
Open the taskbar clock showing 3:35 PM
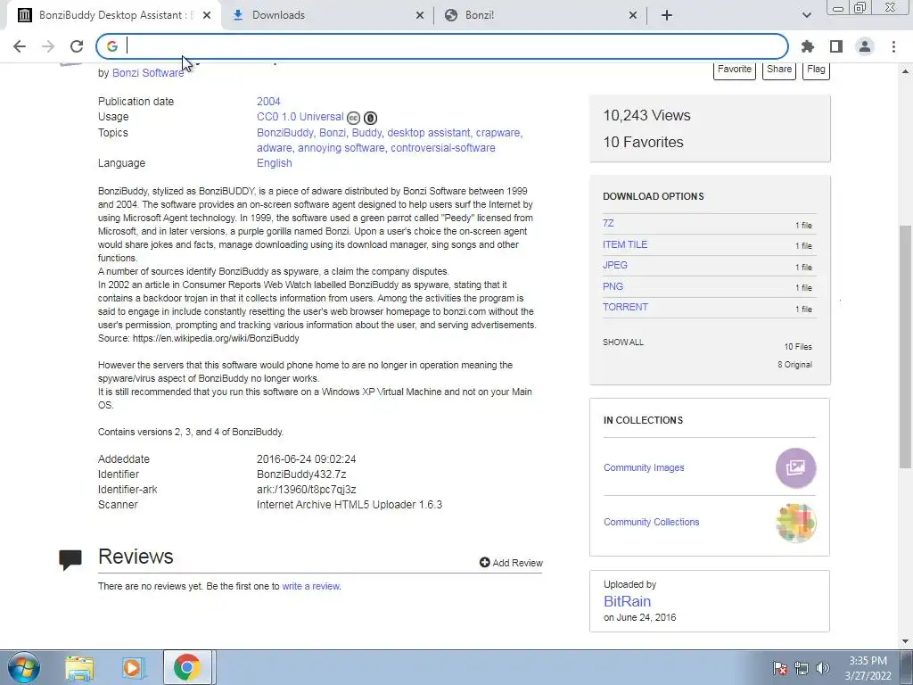(868, 668)
